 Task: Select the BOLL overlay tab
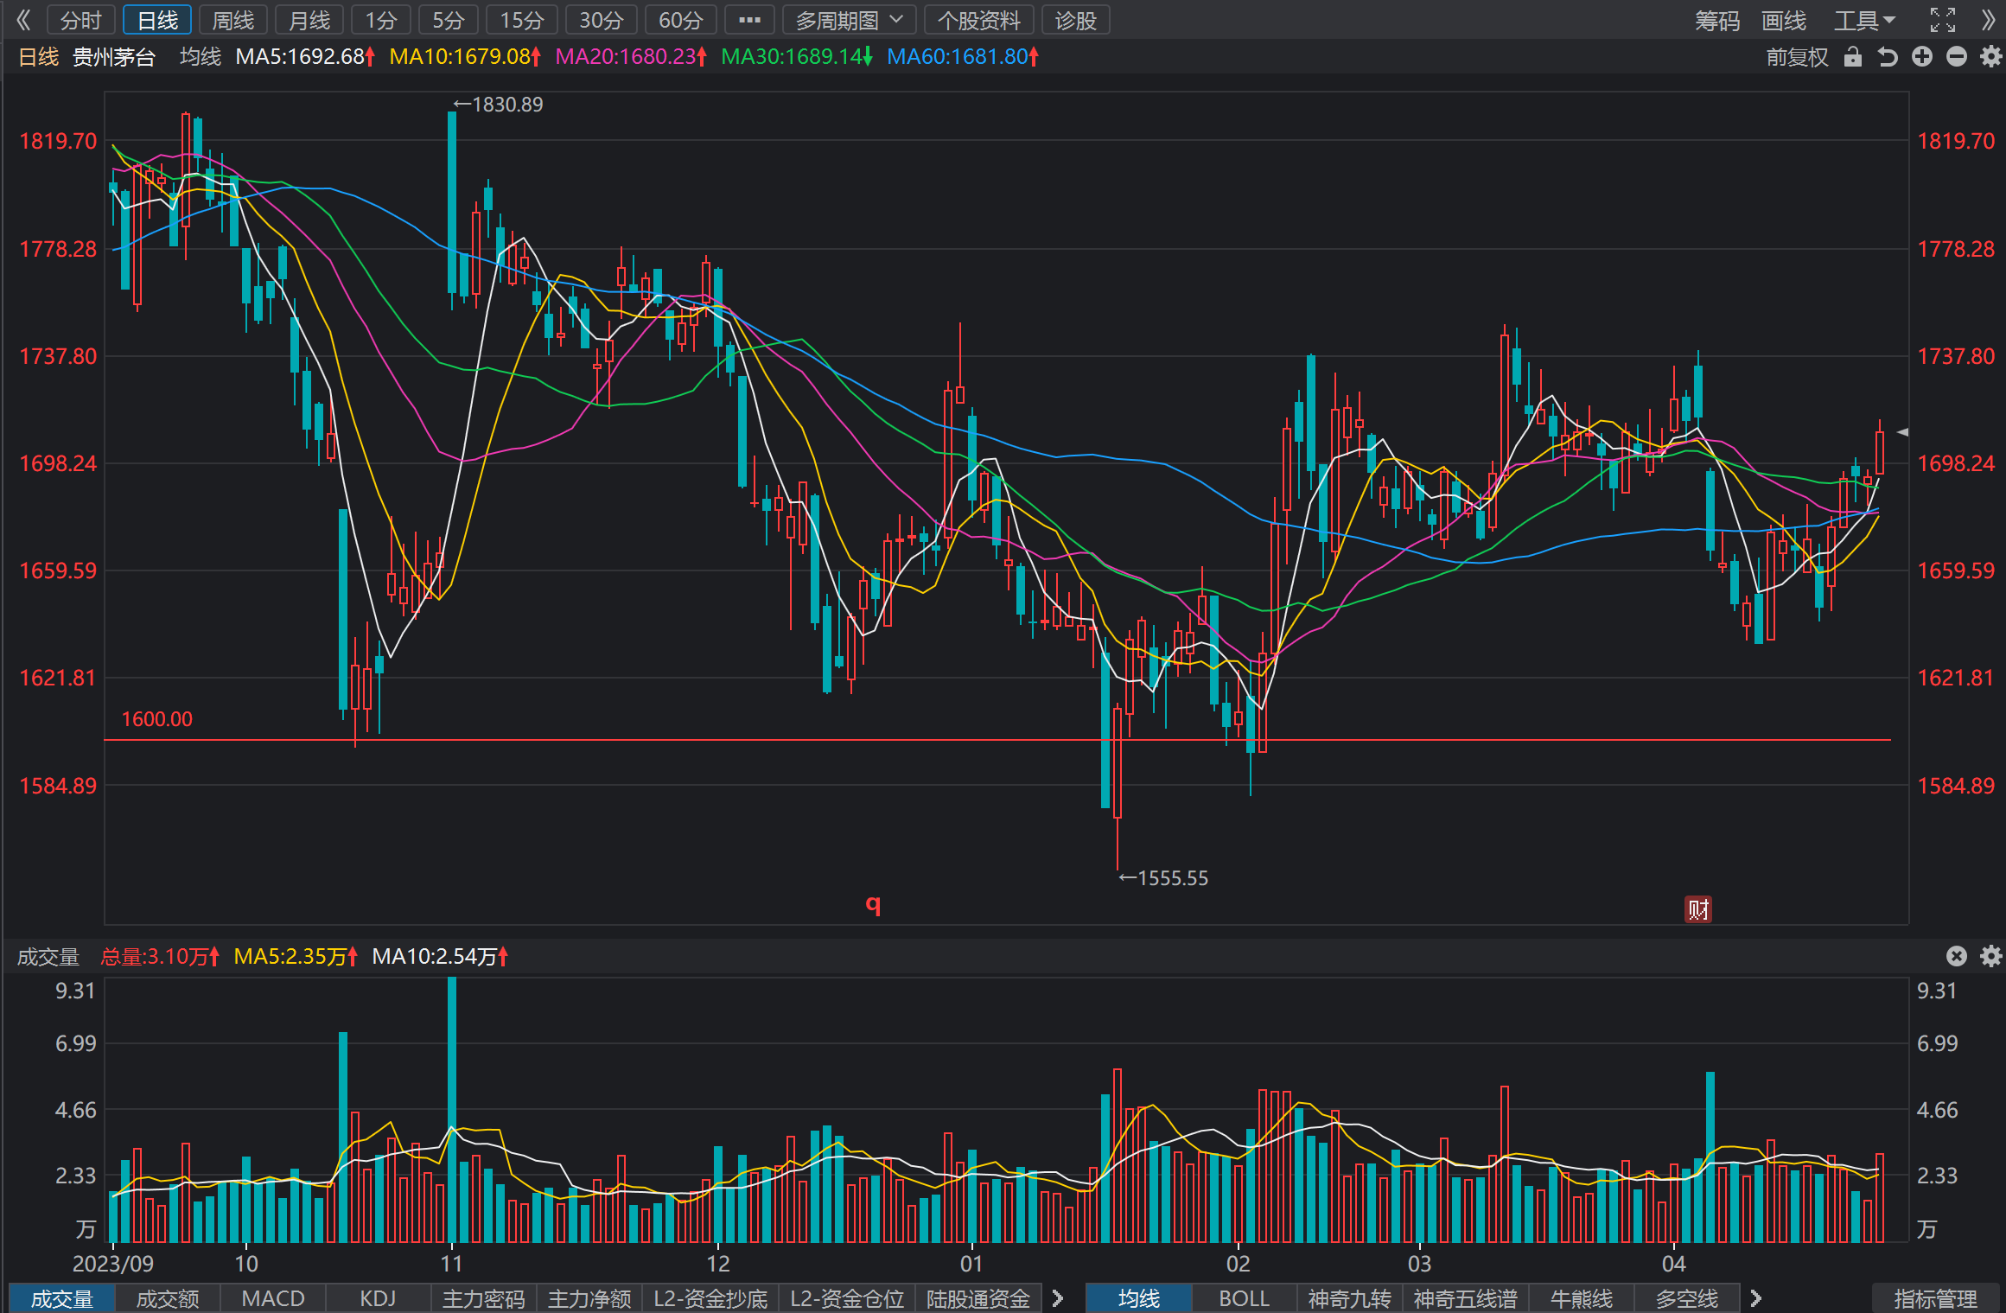click(1244, 1298)
